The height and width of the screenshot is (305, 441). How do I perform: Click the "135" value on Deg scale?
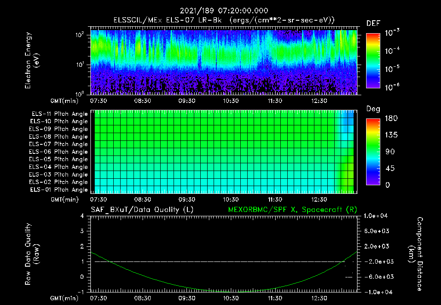click(391, 135)
